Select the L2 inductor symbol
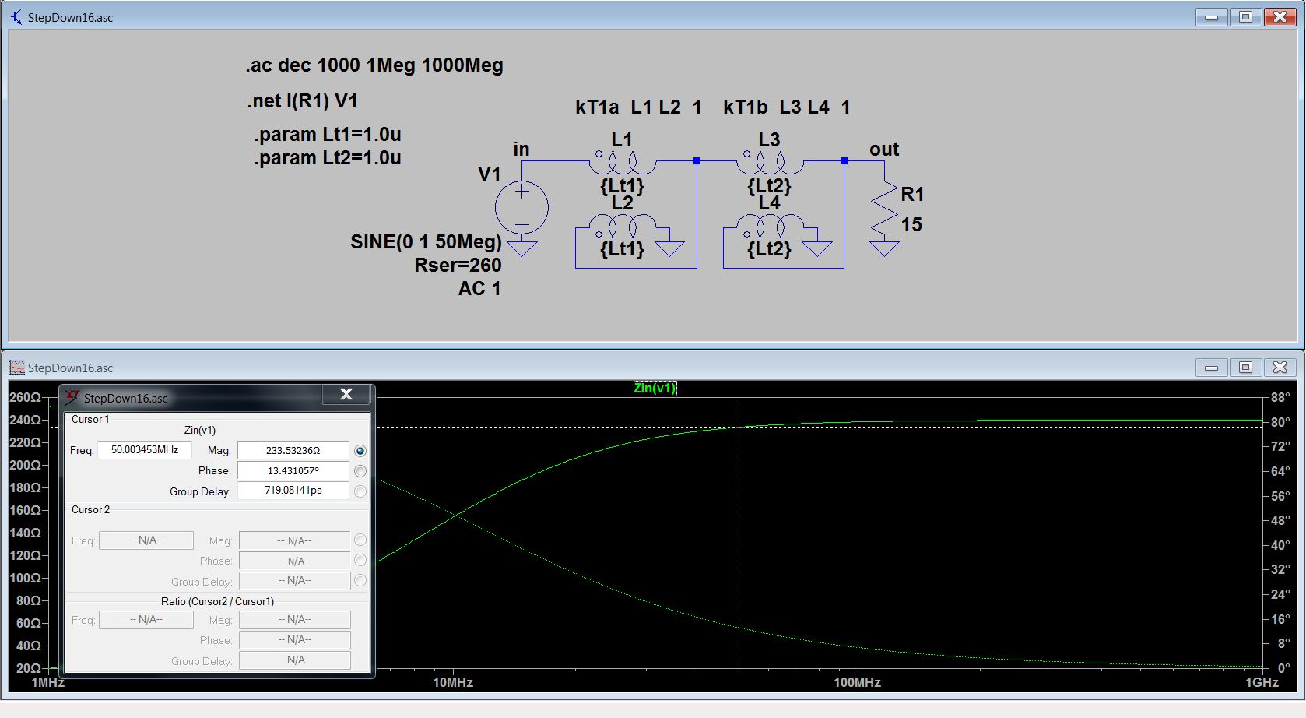This screenshot has width=1306, height=718. (622, 226)
